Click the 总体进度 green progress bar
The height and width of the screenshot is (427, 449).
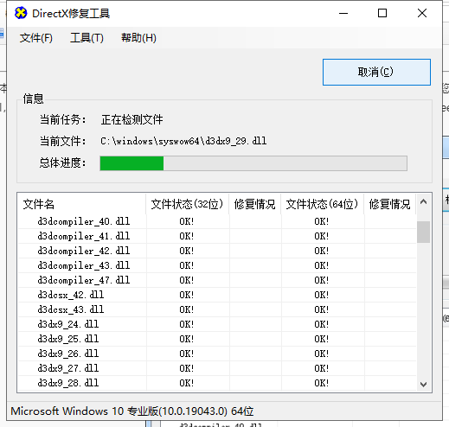click(x=253, y=163)
